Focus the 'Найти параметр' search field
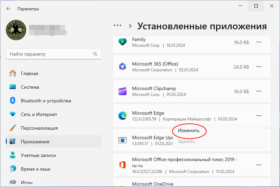This screenshot has height=187, width=280. (54, 54)
